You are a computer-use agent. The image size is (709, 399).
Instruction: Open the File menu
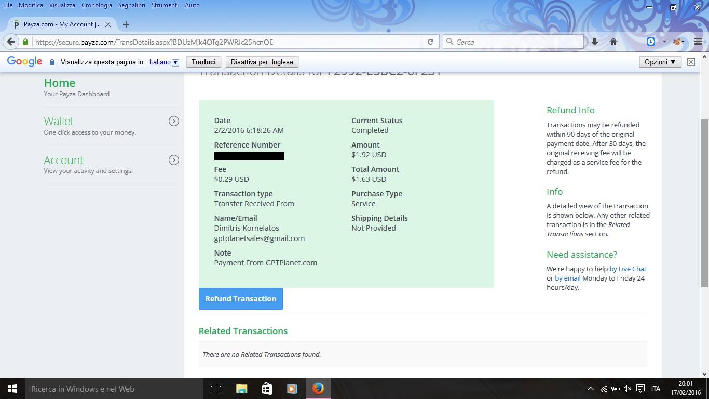[8, 5]
